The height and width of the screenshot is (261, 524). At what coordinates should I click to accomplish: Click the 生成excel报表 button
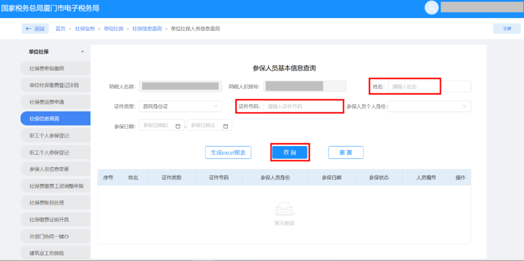pos(228,152)
